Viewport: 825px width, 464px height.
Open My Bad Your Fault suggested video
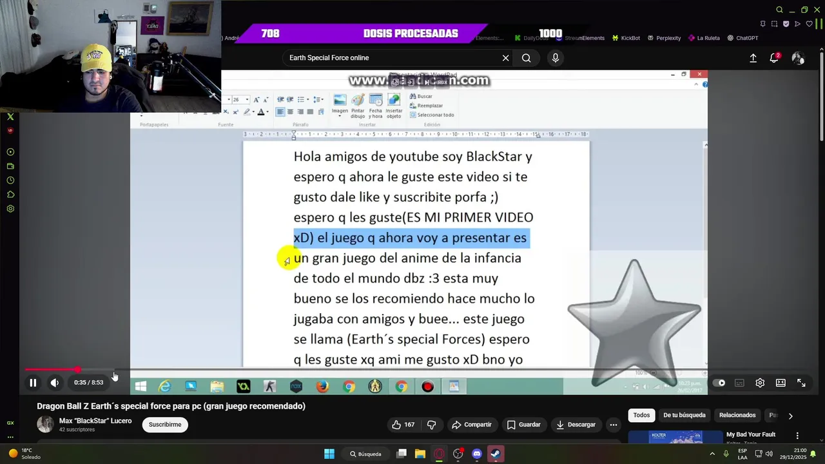coord(751,434)
